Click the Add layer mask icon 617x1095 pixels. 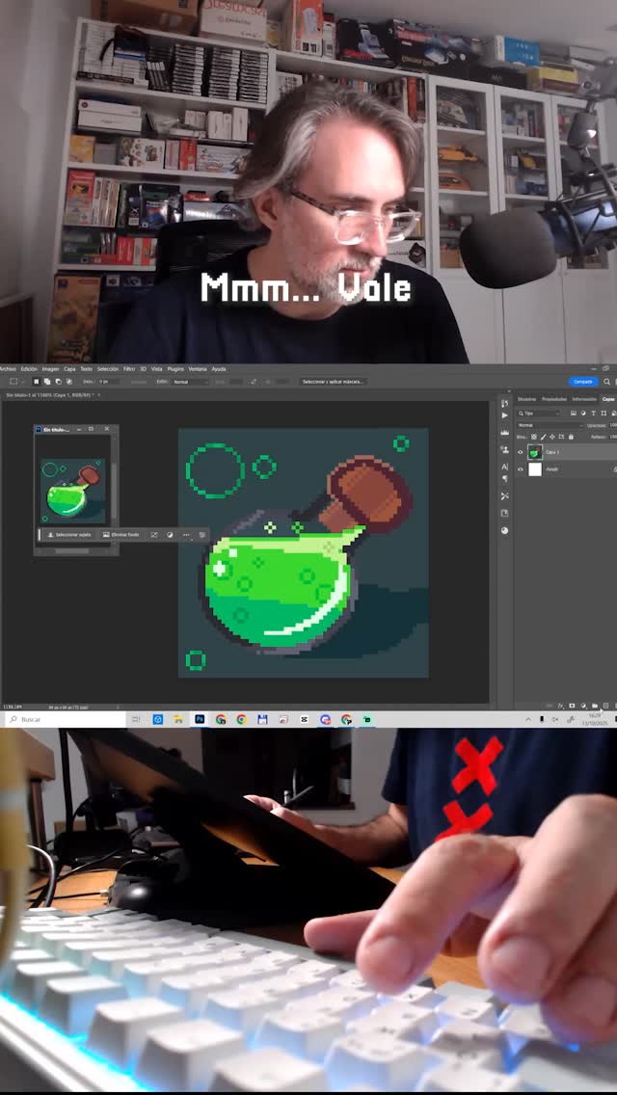572,706
